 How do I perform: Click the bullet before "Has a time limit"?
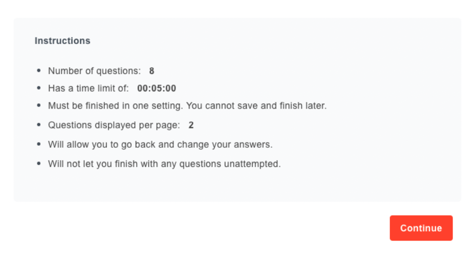click(x=39, y=88)
